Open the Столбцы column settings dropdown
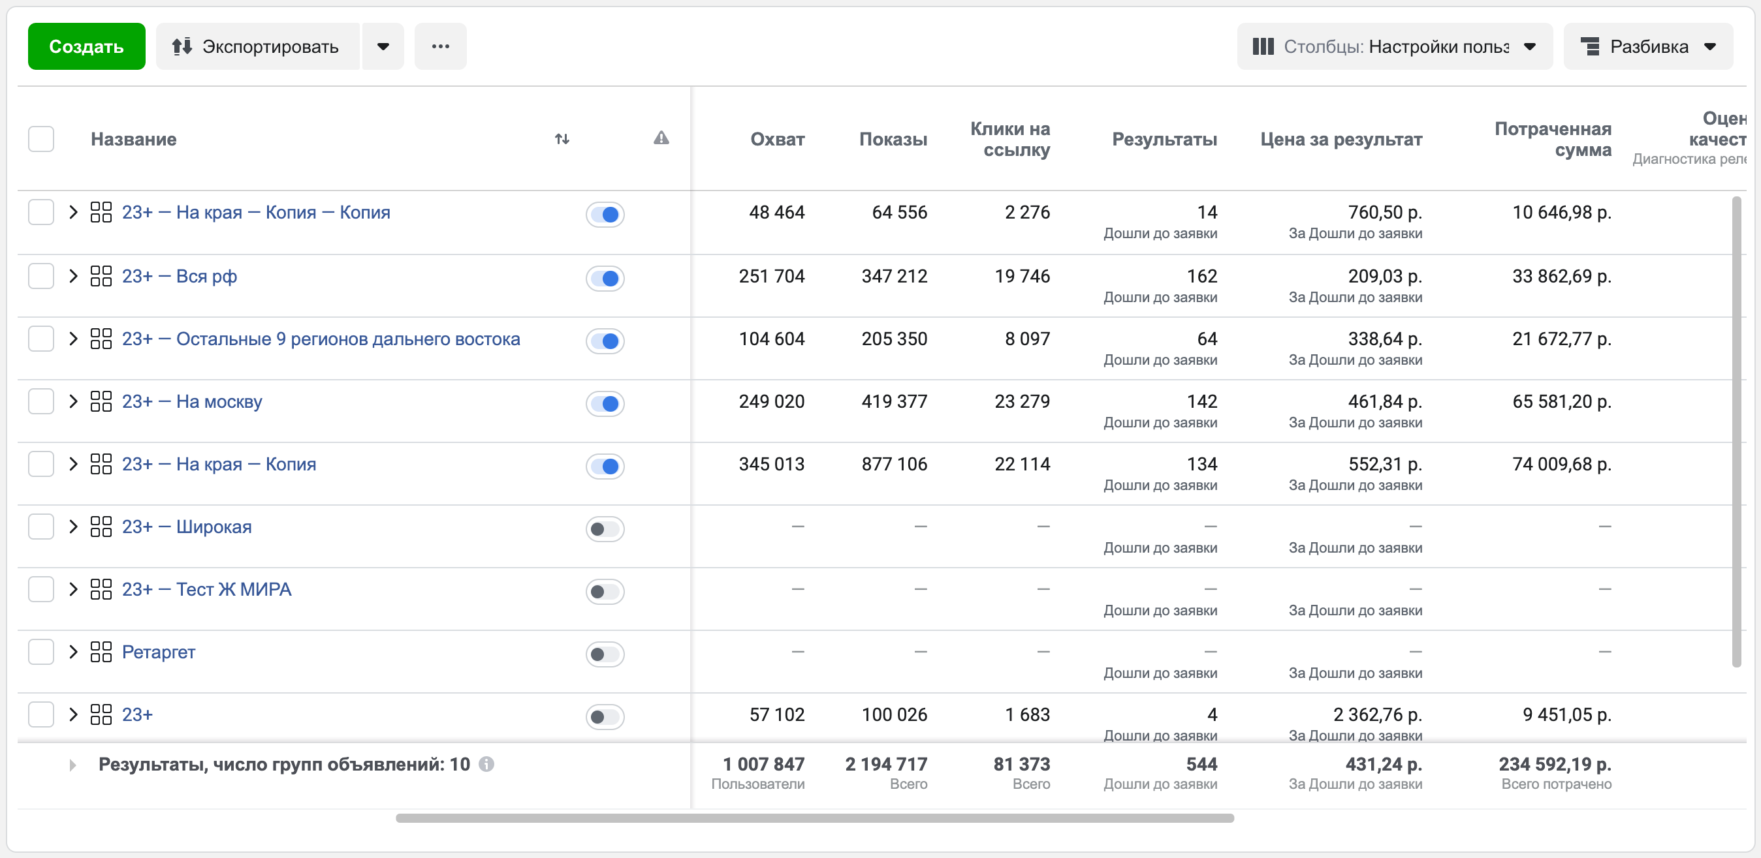 coord(1395,46)
